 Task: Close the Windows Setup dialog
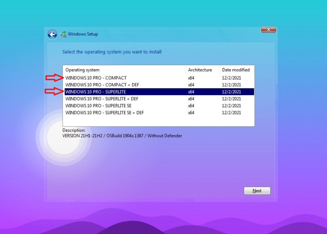pyautogui.click(x=268, y=30)
